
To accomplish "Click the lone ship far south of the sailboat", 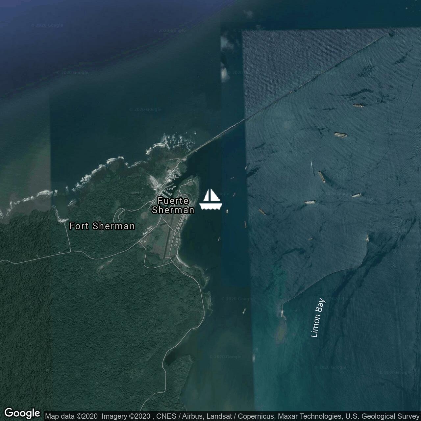I will [244, 310].
